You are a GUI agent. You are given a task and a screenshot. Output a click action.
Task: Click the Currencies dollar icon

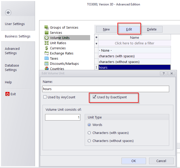point(47,48)
